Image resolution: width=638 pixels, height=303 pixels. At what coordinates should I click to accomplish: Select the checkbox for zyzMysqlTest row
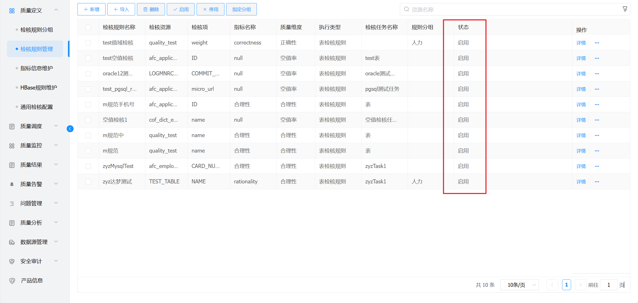click(88, 166)
